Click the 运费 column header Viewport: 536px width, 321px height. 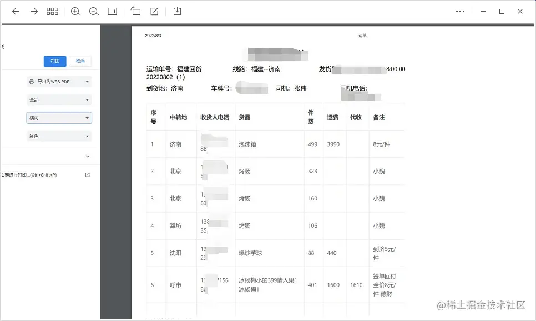click(332, 117)
